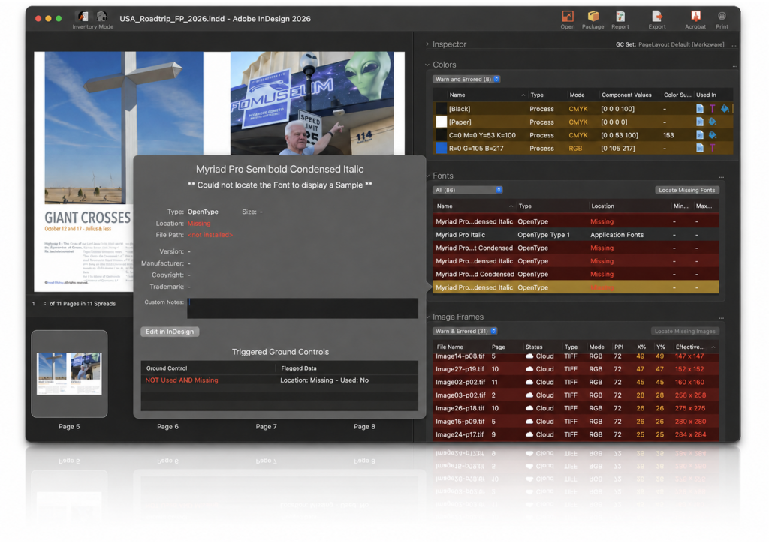Select the [Paper] white color swatch

(x=442, y=122)
